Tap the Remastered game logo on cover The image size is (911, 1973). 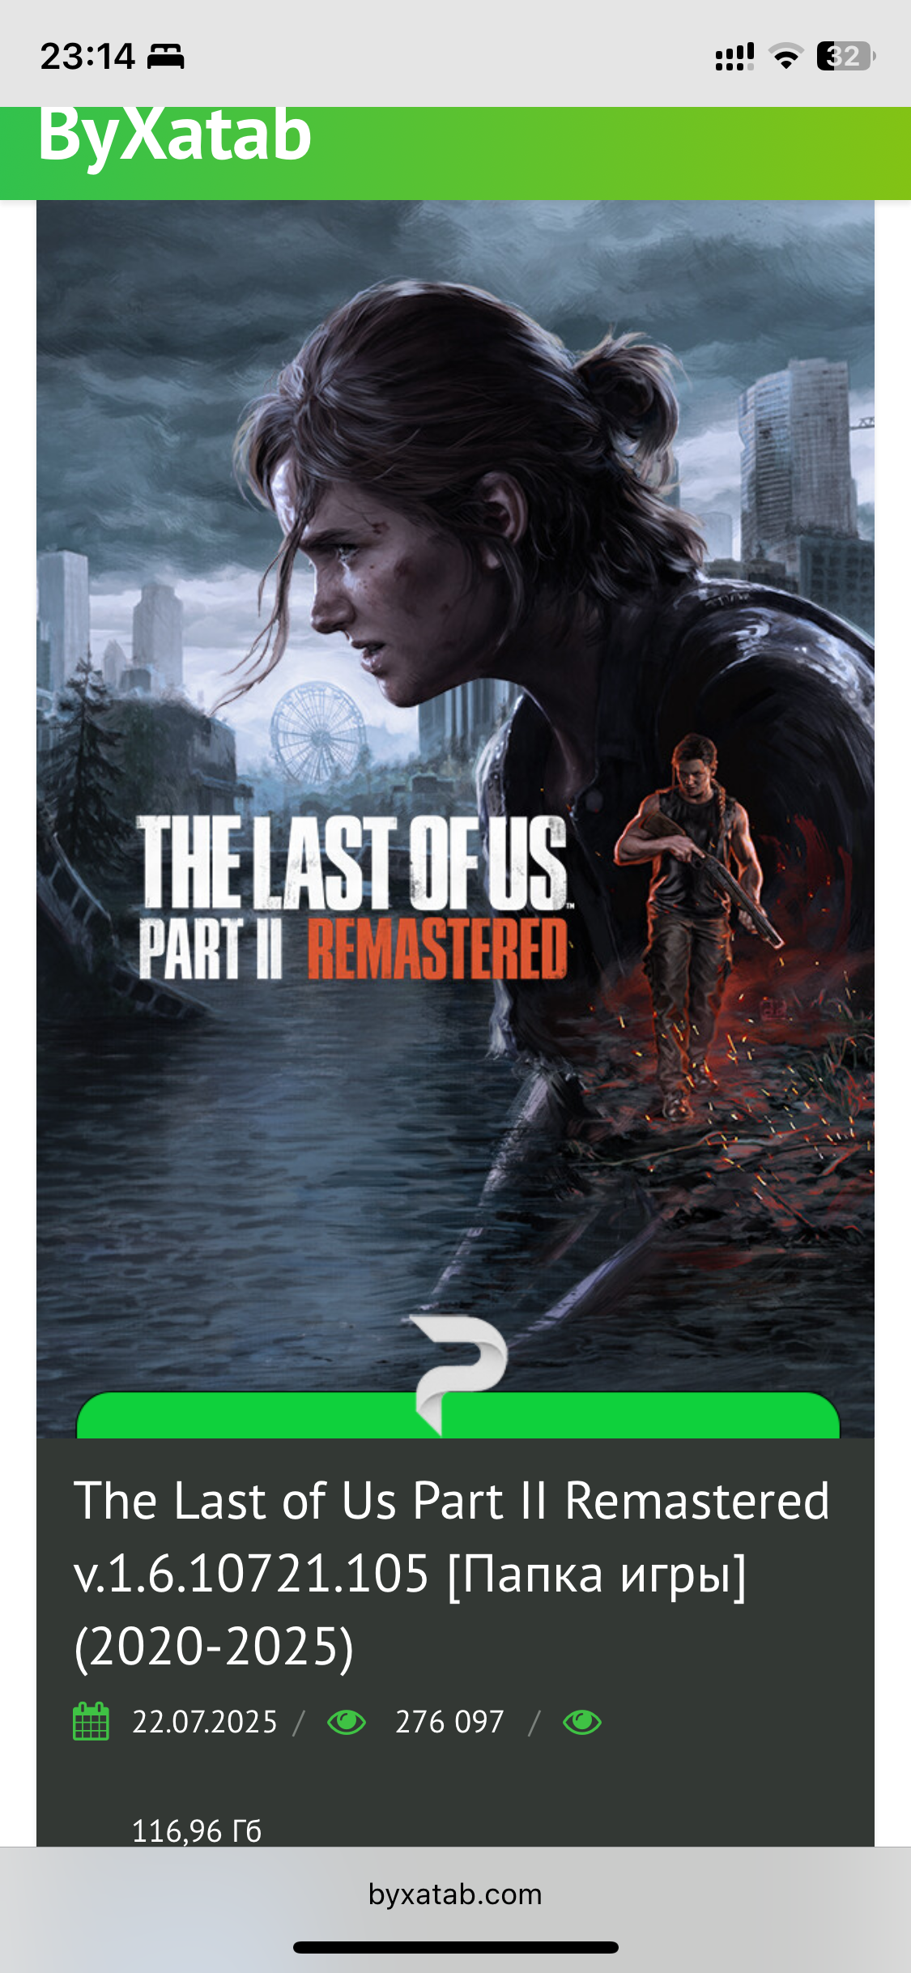click(x=352, y=897)
